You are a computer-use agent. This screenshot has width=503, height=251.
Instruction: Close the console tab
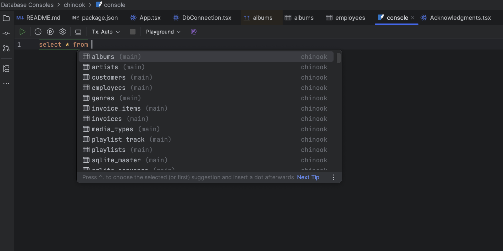(413, 18)
